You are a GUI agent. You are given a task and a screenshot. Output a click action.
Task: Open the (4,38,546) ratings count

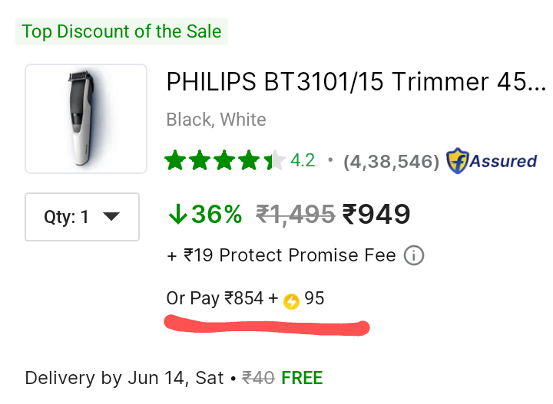click(391, 162)
